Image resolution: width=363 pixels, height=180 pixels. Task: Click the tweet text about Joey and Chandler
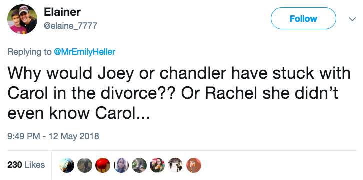(x=179, y=93)
